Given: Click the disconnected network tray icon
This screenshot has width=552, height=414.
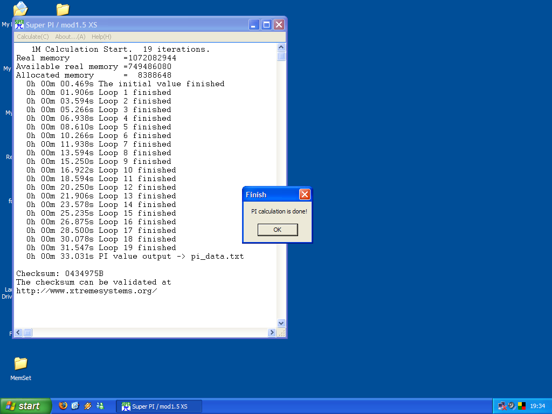Looking at the screenshot, I should [502, 406].
